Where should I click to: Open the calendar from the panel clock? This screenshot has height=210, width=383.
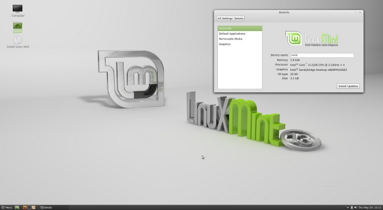(x=369, y=207)
